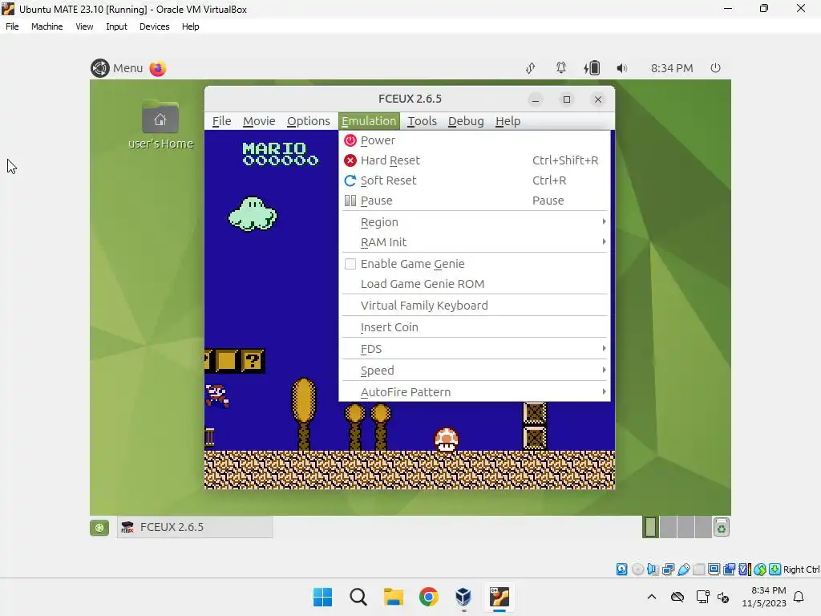The image size is (821, 616).
Task: Open VirtualBox Machine menu
Action: coord(47,26)
